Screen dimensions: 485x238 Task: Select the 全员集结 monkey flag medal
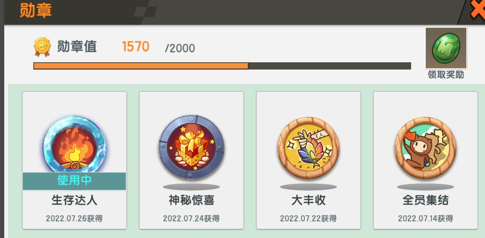click(425, 148)
